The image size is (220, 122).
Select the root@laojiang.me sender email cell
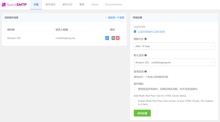point(65,38)
